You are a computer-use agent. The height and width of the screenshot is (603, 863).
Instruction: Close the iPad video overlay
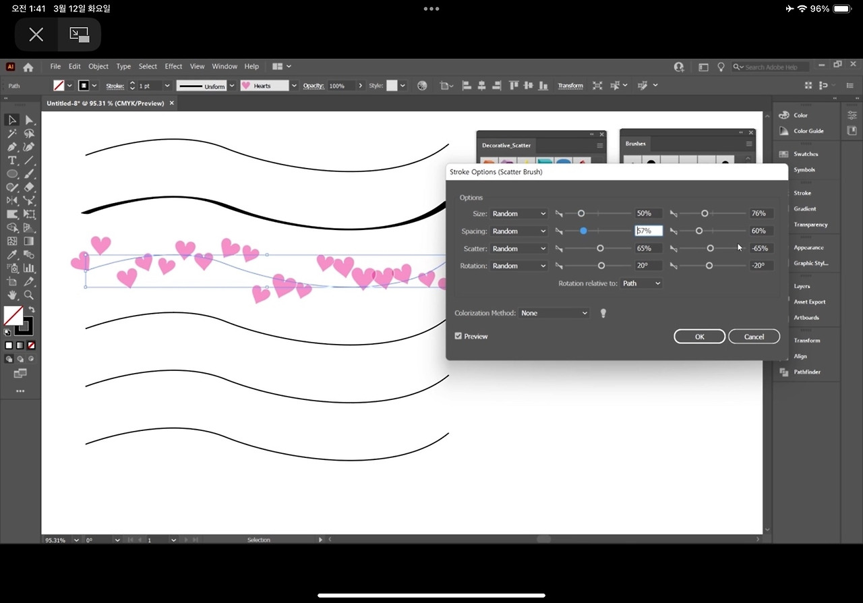point(36,34)
